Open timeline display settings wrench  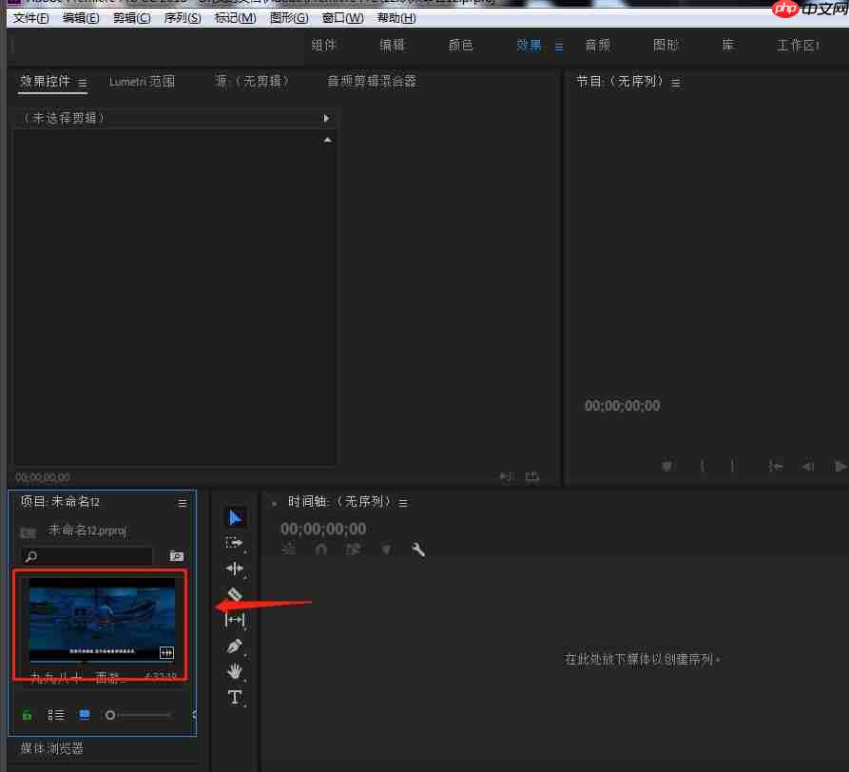pyautogui.click(x=418, y=550)
